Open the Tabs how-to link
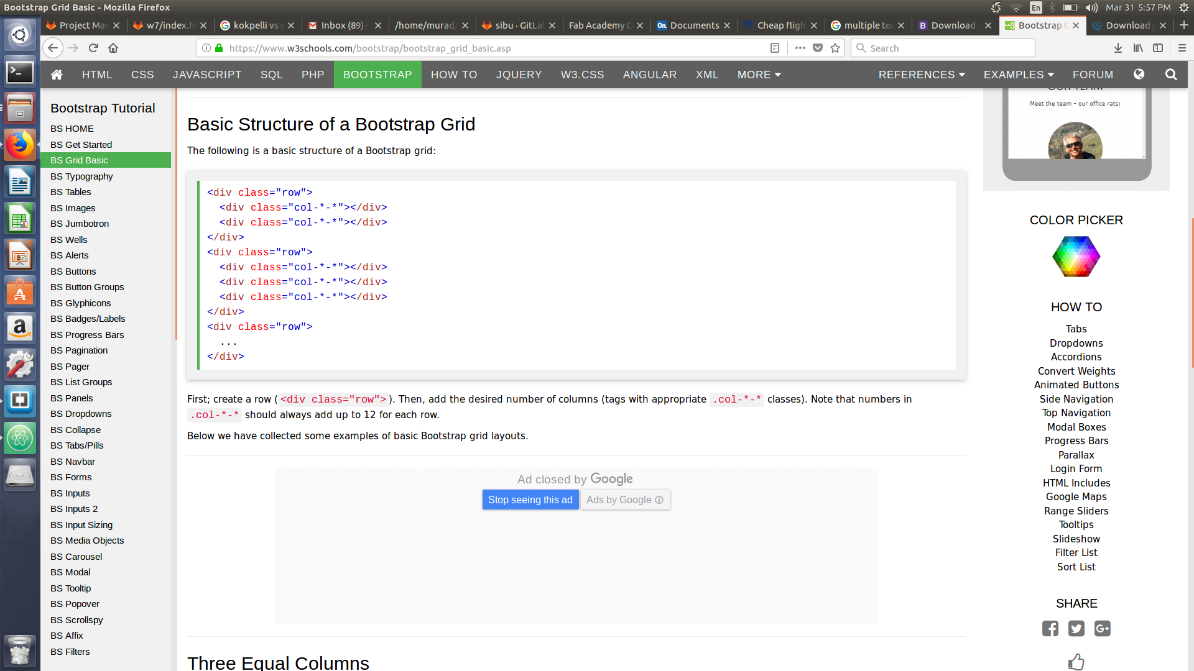 pos(1076,329)
